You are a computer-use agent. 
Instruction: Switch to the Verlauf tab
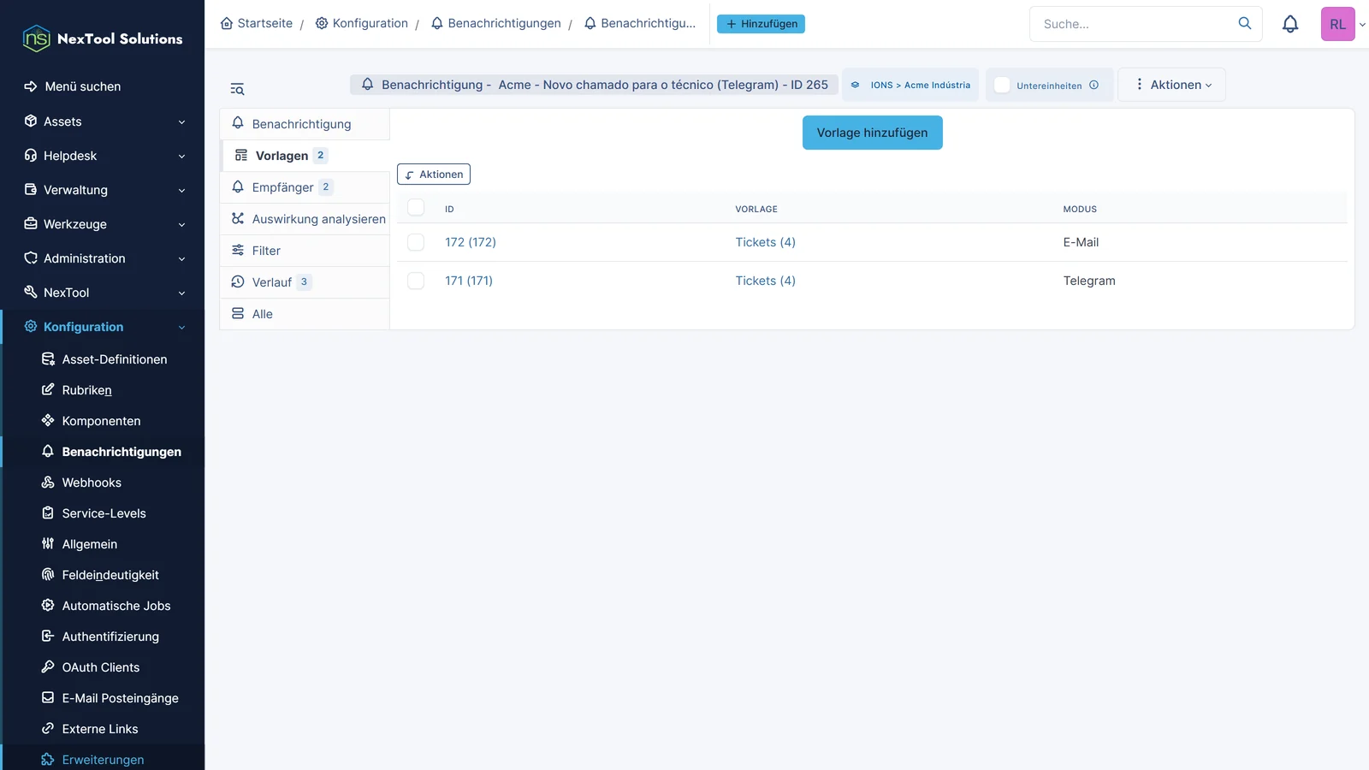tap(305, 282)
